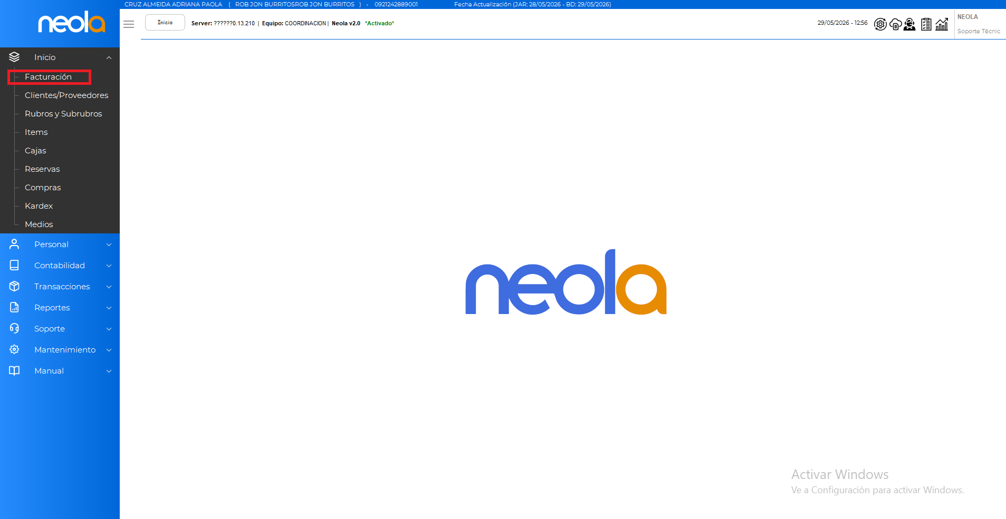This screenshot has height=519, width=1006.
Task: Expand the Personal menu chevron
Action: coord(109,244)
